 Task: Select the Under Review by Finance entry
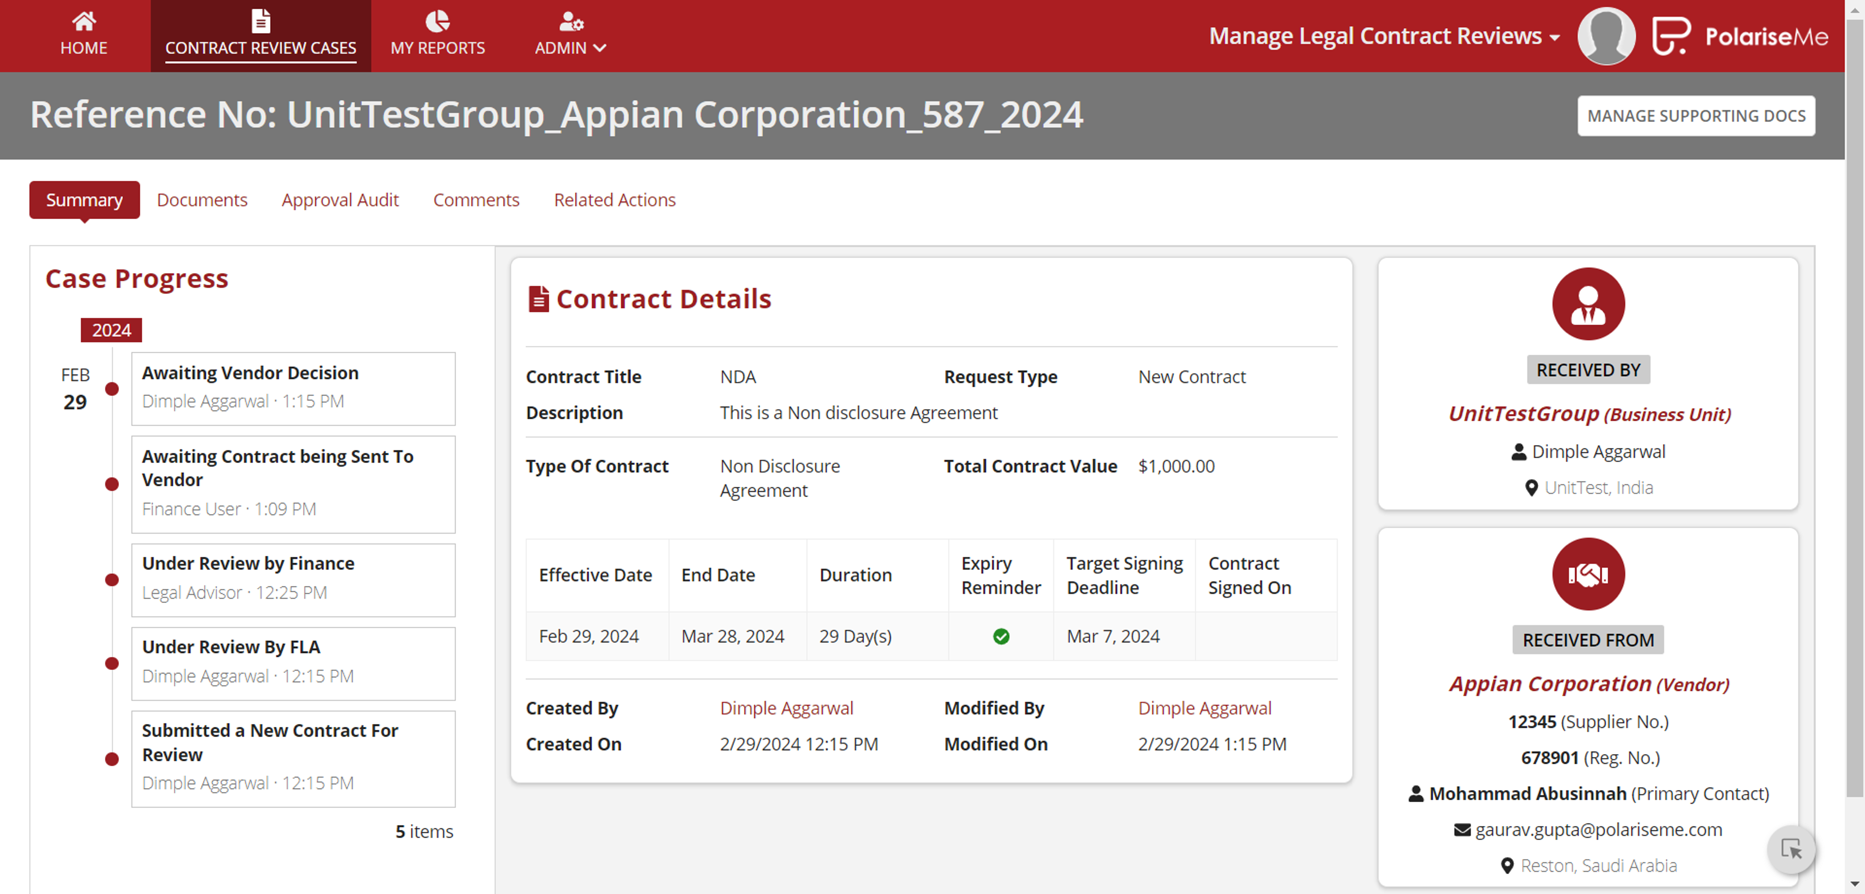point(293,580)
